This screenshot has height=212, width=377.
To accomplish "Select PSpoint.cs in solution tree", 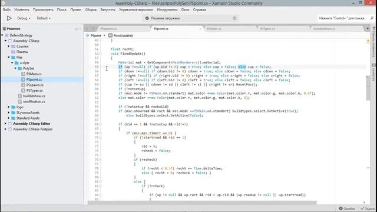I will click(x=34, y=79).
